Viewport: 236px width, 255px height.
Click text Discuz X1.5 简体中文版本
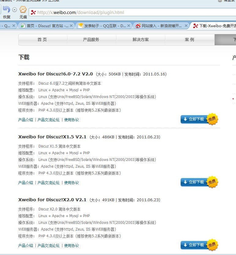59,146
